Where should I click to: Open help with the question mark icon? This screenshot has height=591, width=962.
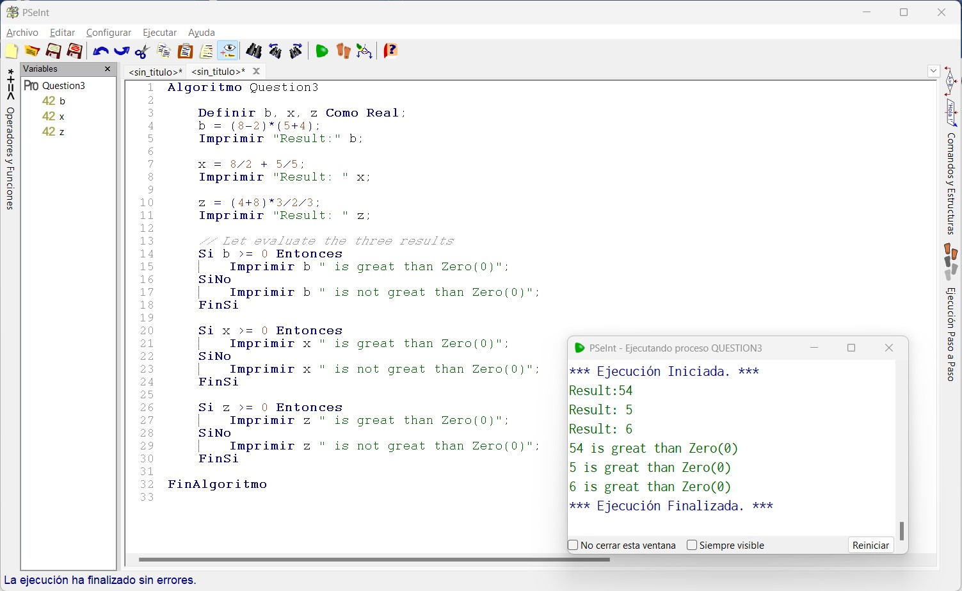coord(390,51)
